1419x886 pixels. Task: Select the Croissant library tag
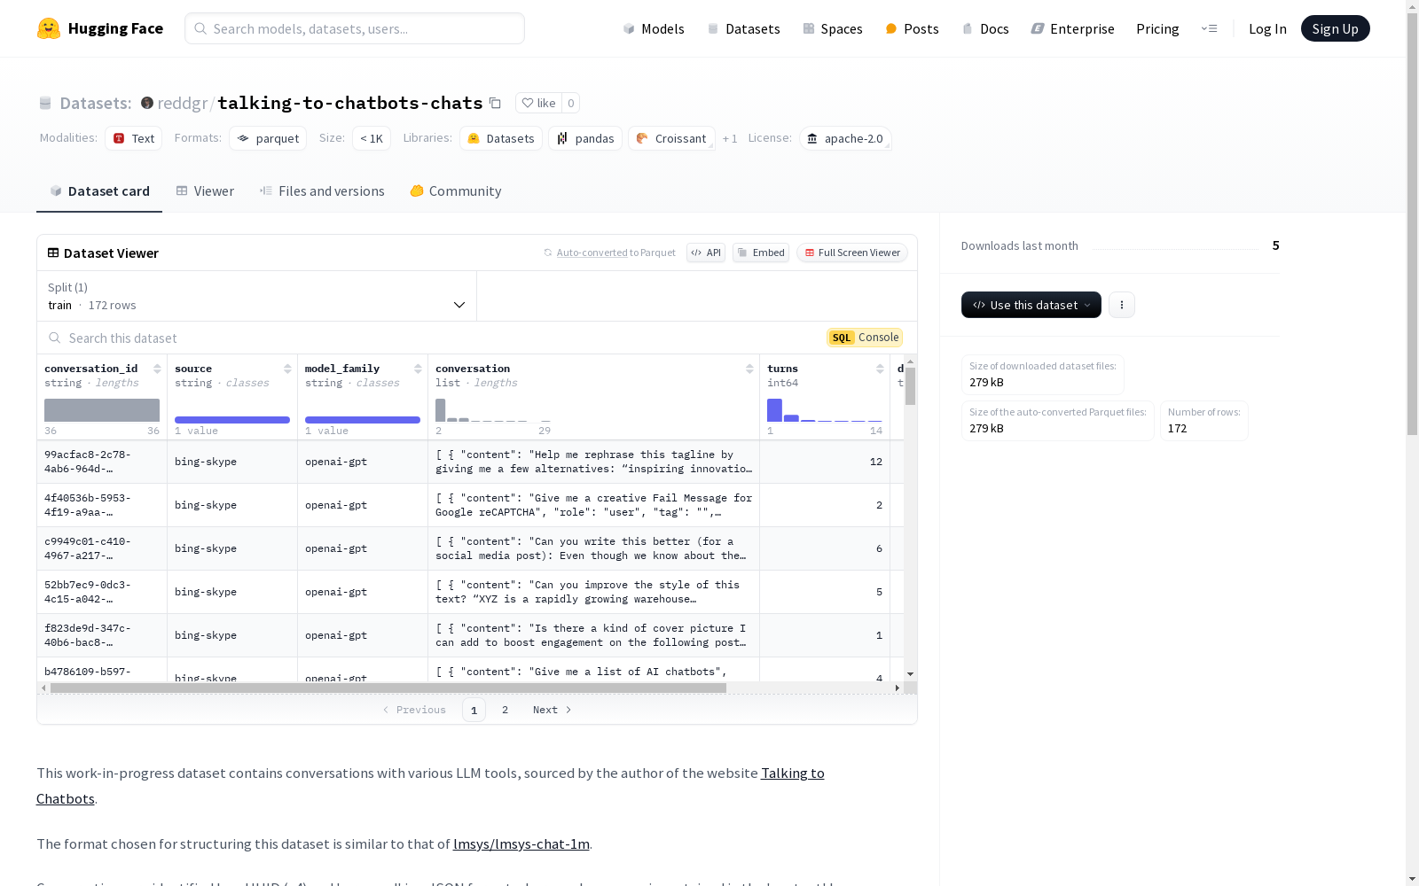(671, 138)
